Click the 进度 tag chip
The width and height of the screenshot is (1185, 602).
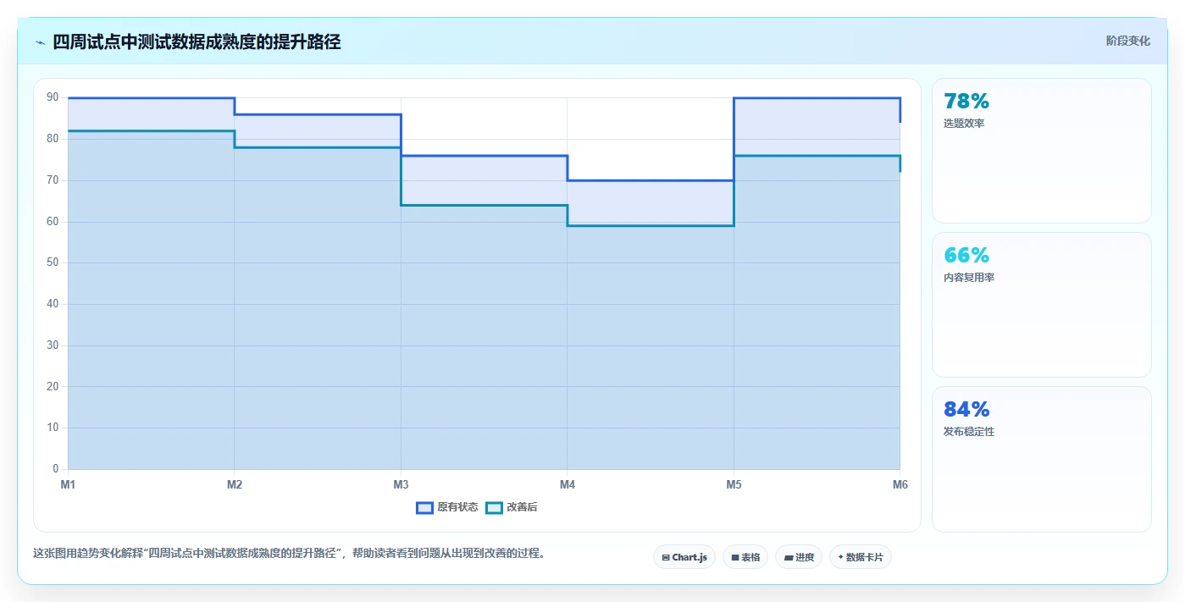point(799,557)
